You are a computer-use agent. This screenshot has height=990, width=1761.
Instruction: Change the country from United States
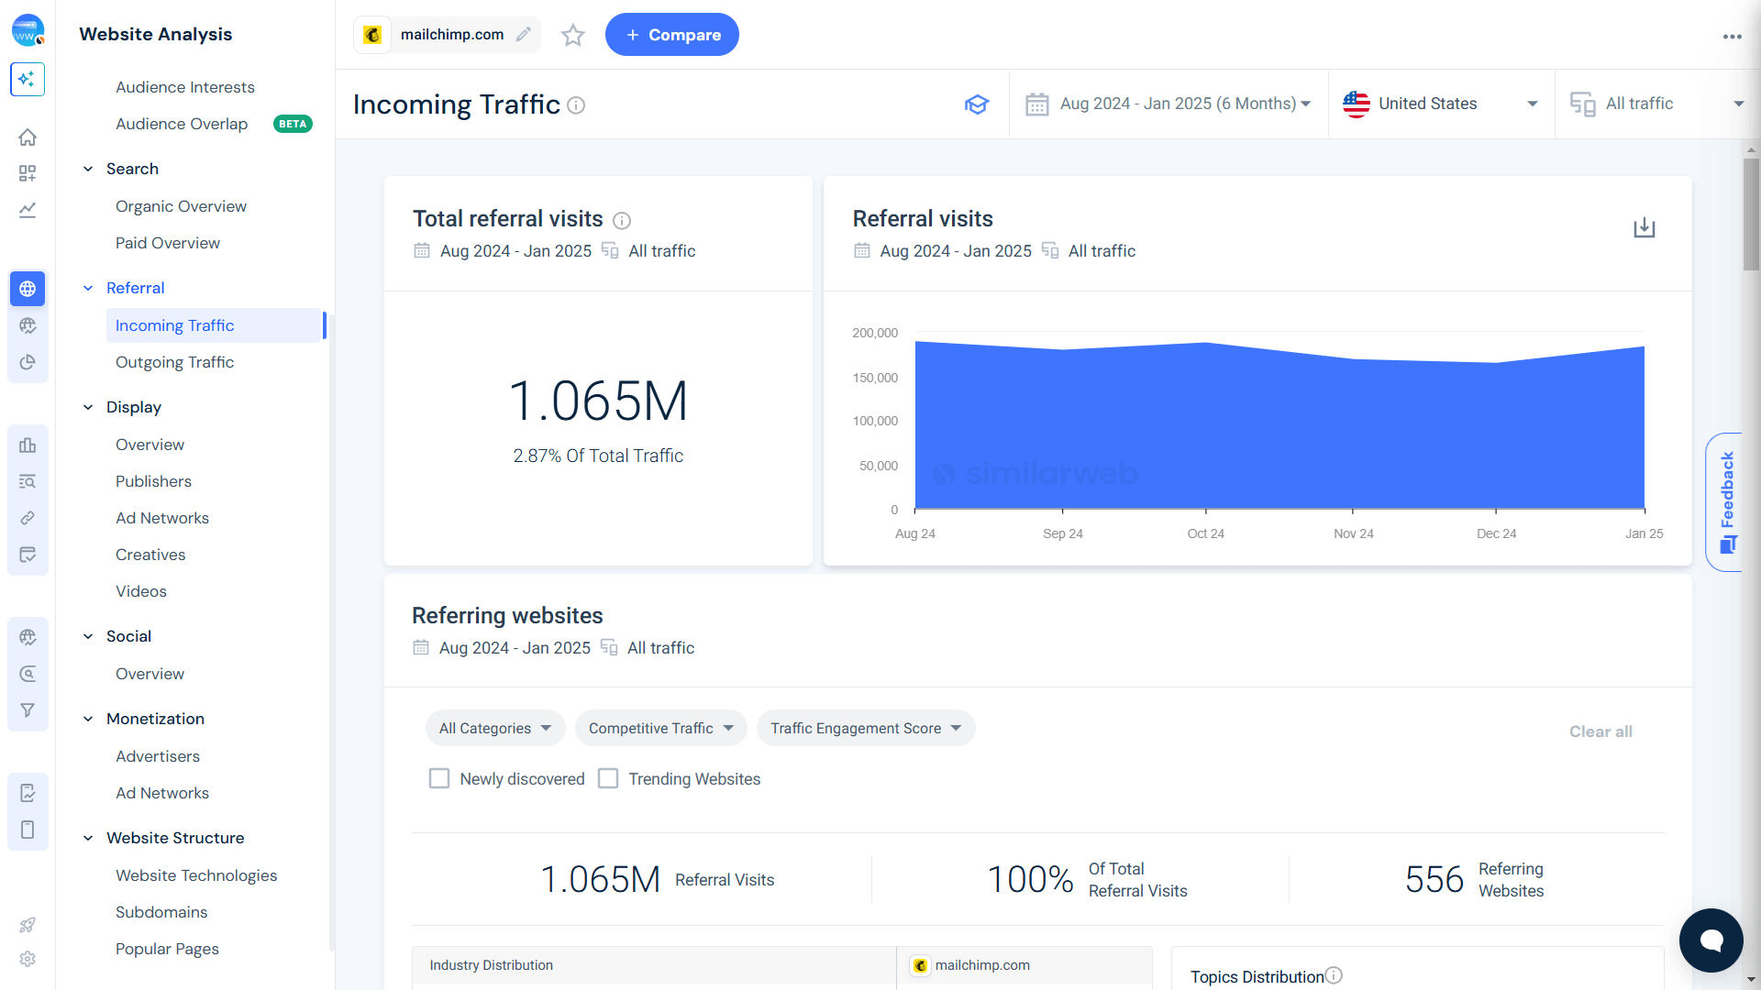(1440, 104)
